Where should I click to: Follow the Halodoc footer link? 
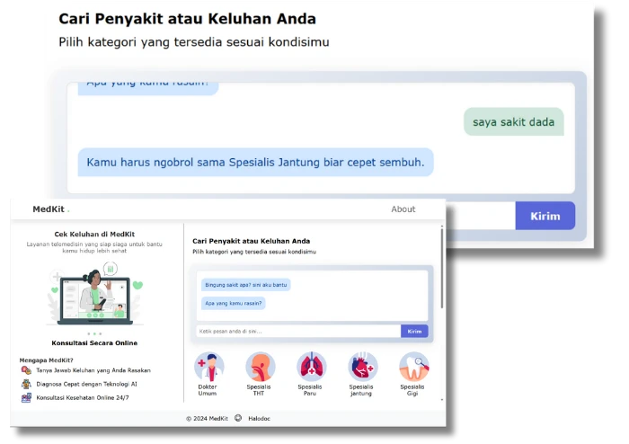[x=260, y=418]
